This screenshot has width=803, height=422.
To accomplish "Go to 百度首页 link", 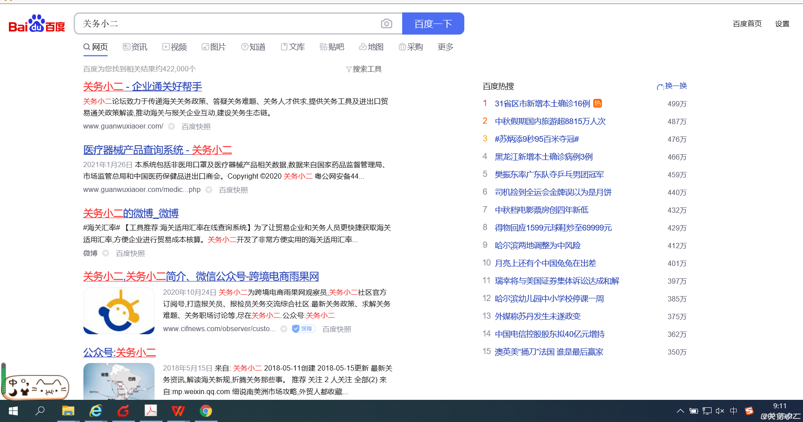I will [x=747, y=24].
